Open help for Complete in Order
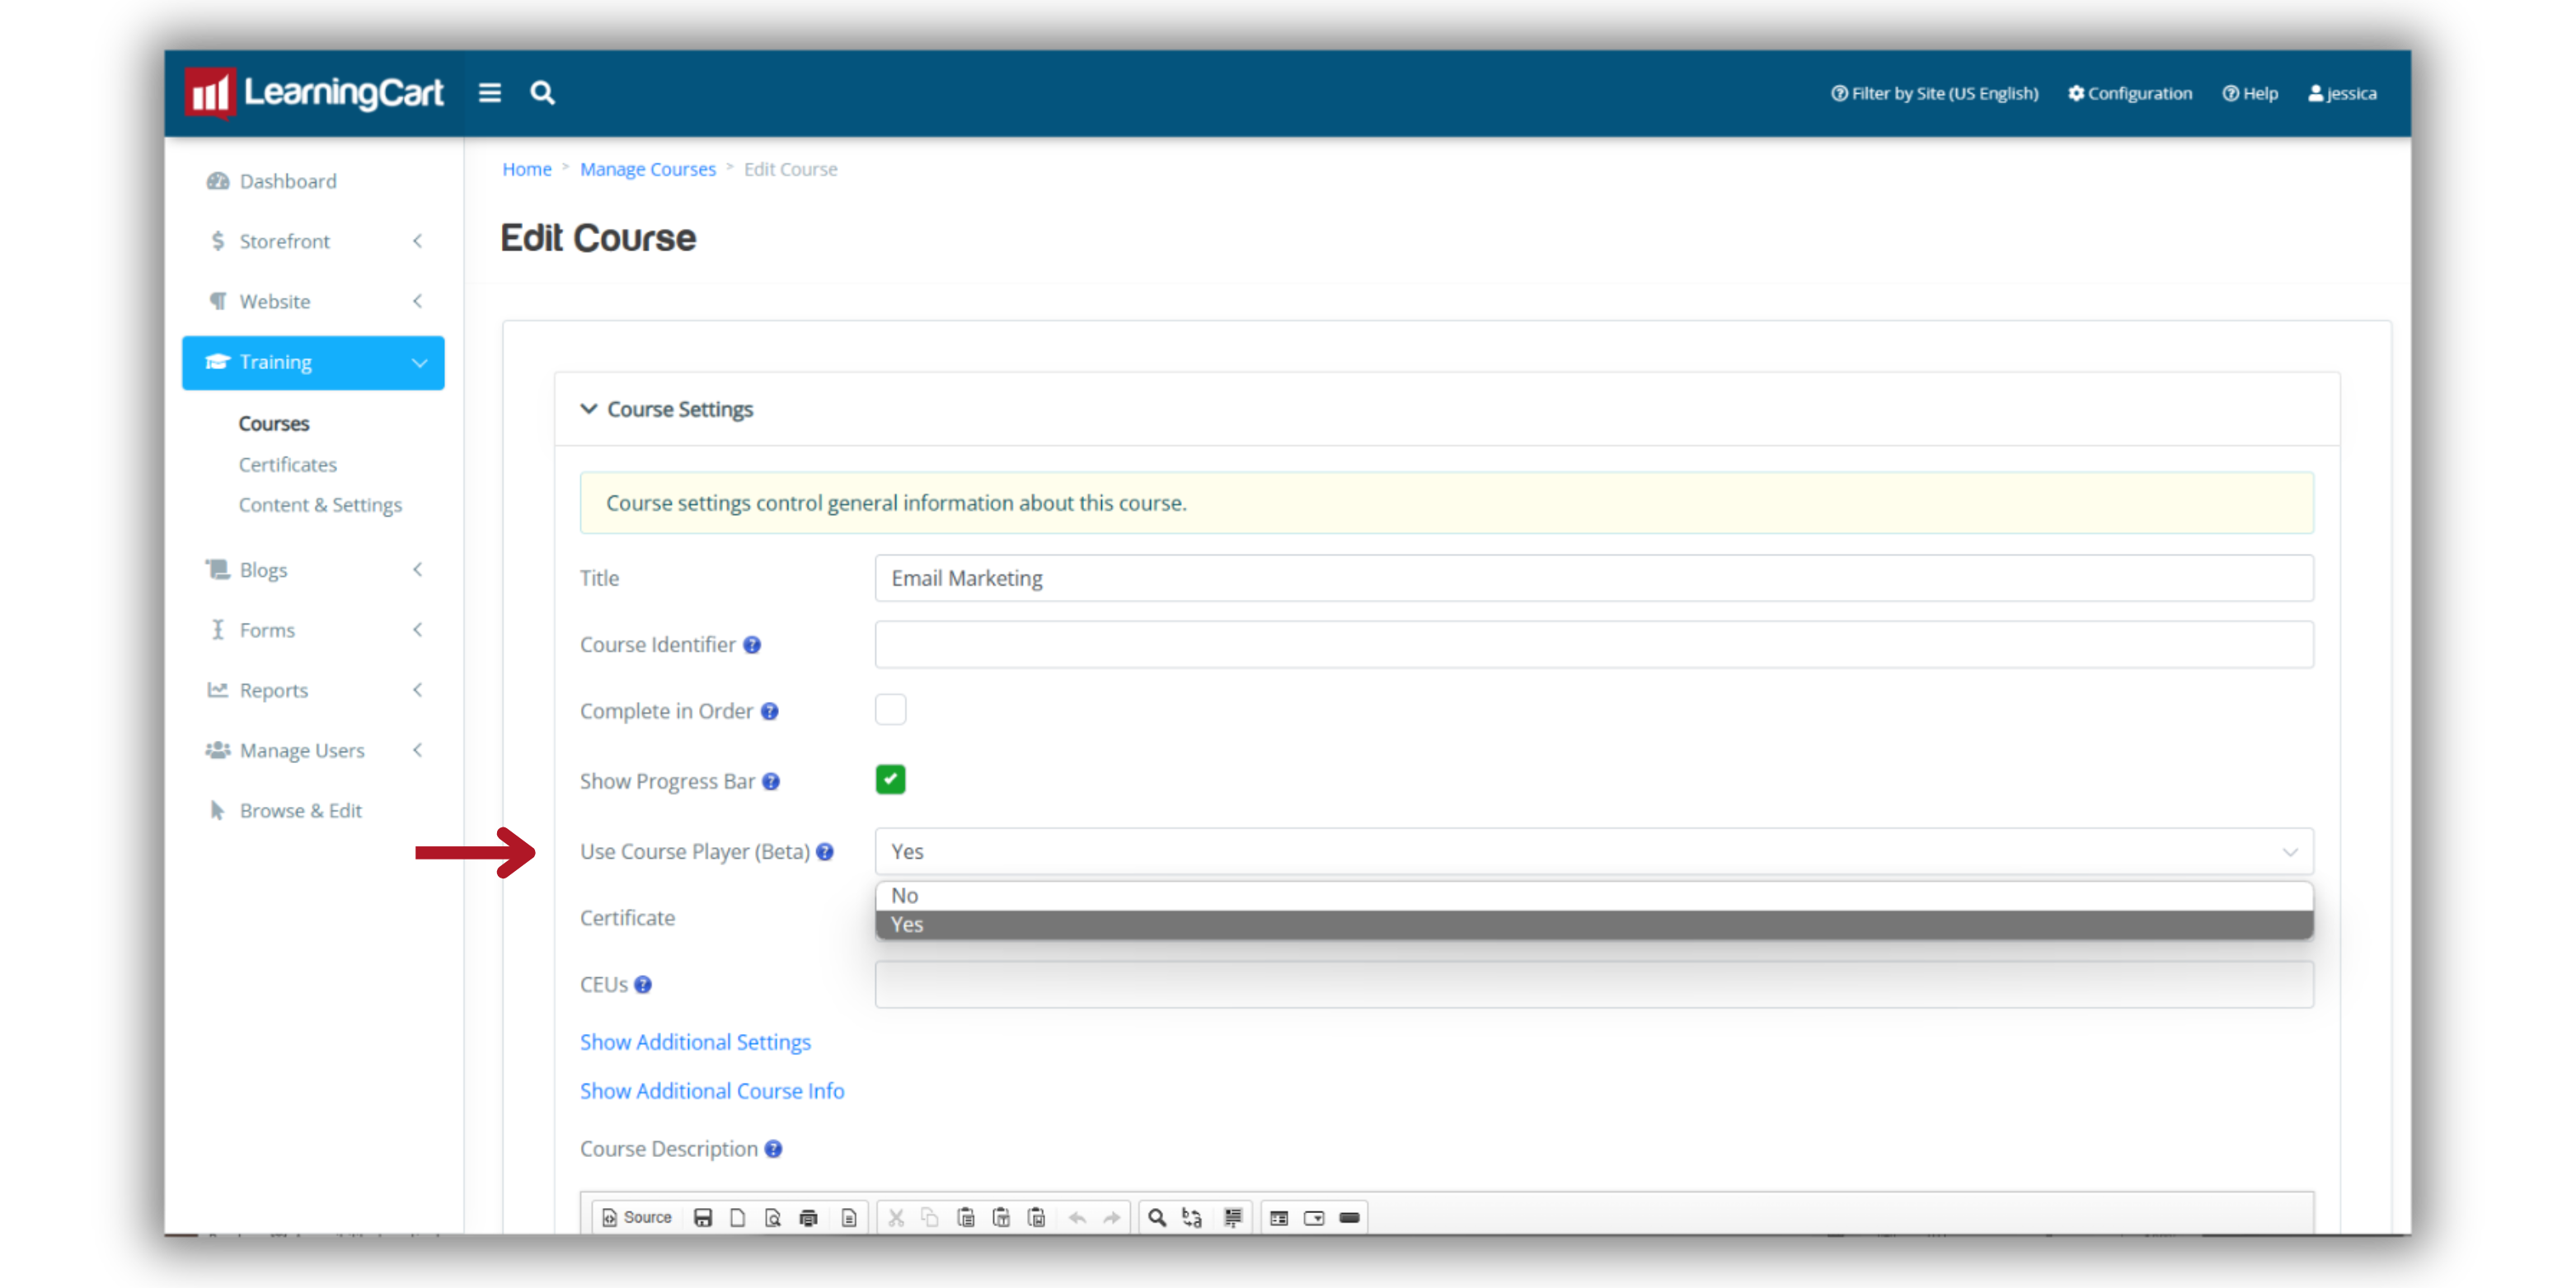The width and height of the screenshot is (2576, 1288). coord(769,711)
